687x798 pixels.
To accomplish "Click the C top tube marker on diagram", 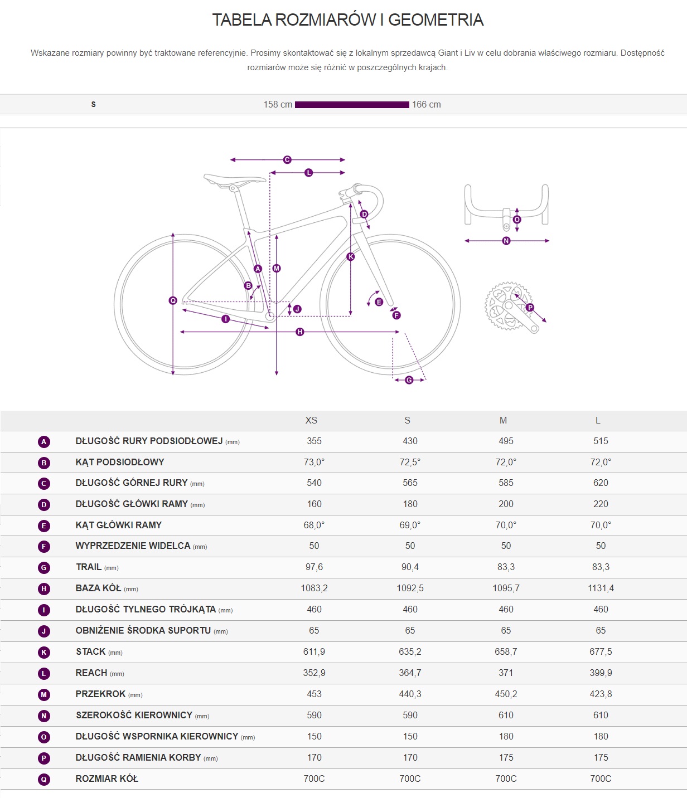I will [x=287, y=160].
